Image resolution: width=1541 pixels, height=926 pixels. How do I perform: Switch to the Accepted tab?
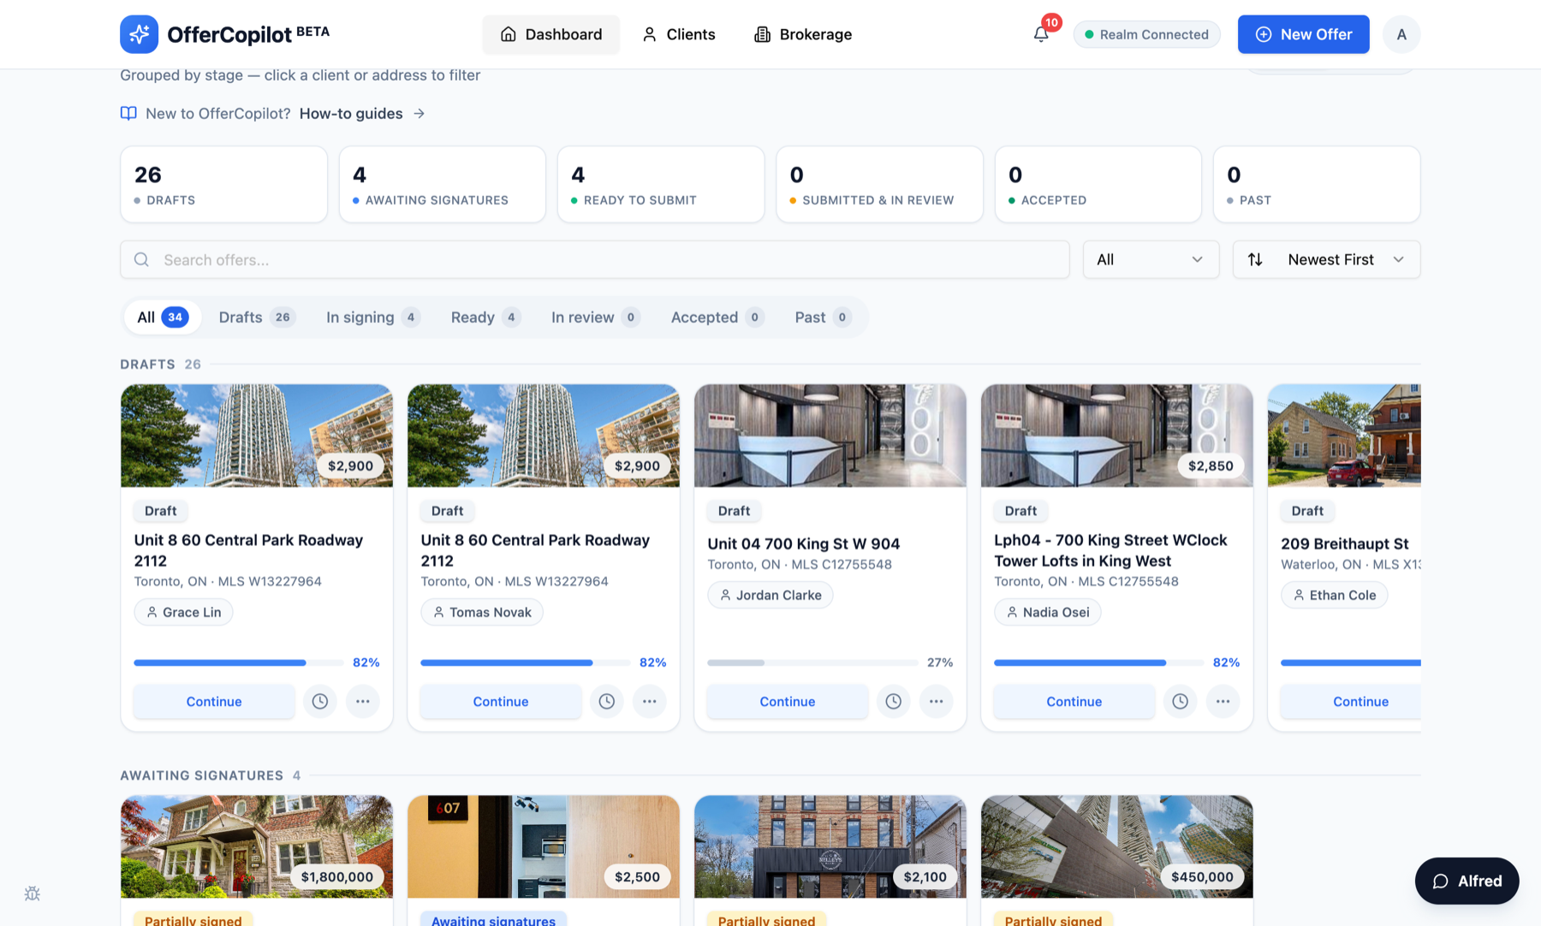(x=717, y=317)
